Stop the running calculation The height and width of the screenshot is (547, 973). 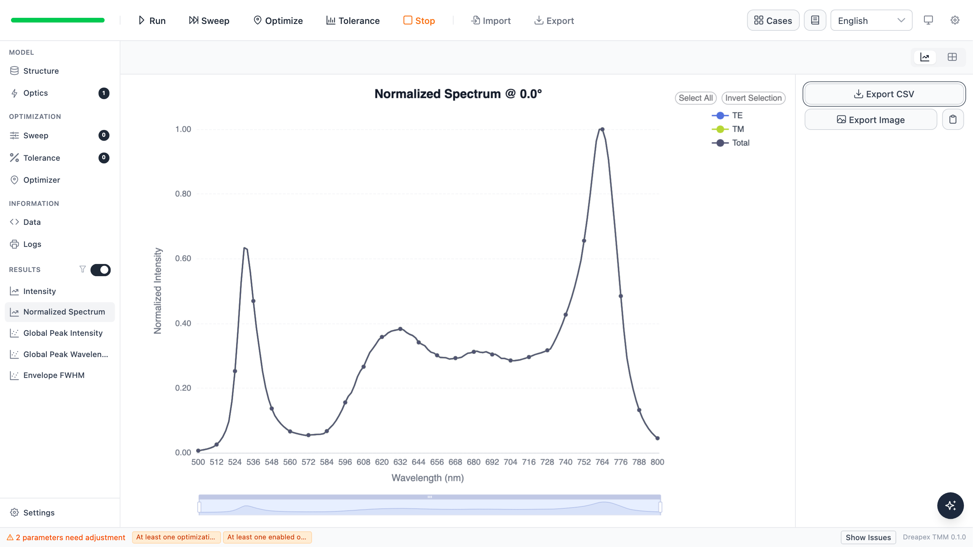(x=419, y=21)
